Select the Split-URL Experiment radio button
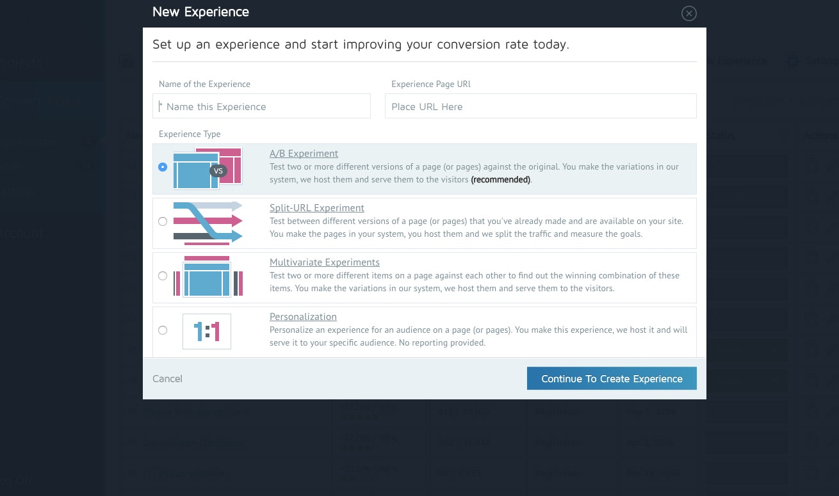The width and height of the screenshot is (839, 496). (163, 221)
